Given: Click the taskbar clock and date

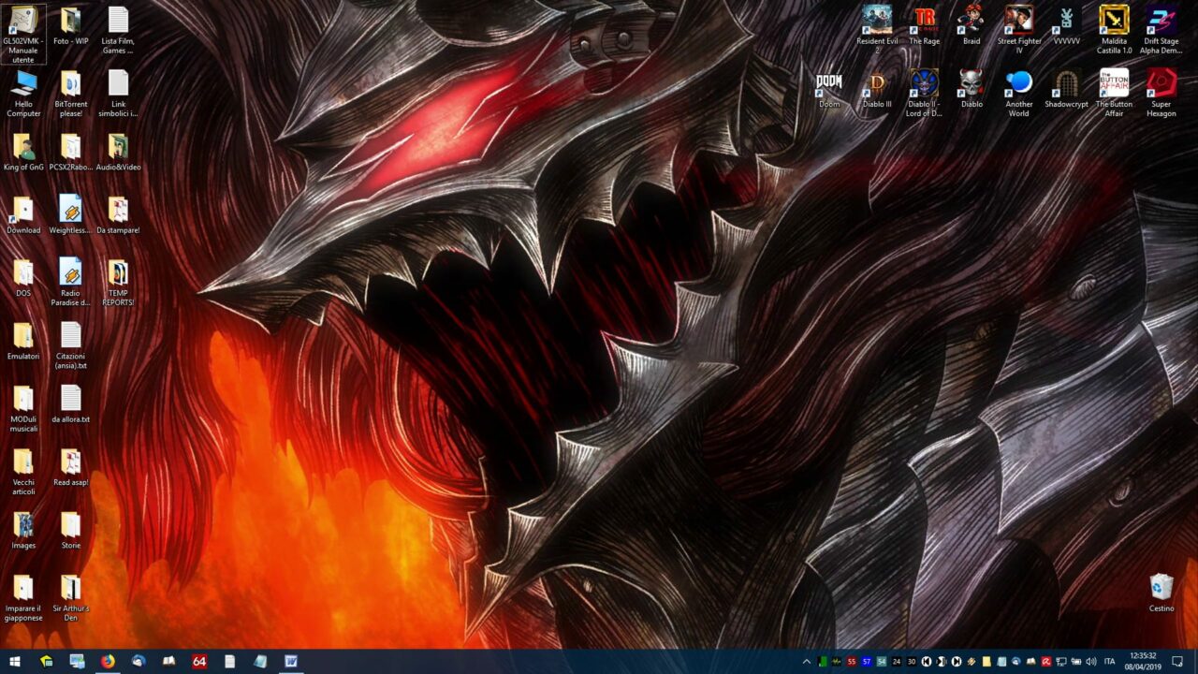Looking at the screenshot, I should coord(1142,661).
